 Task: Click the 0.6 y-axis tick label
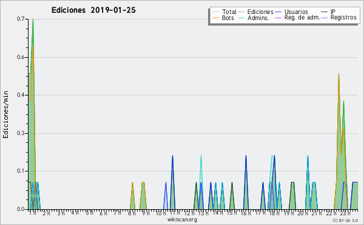pos(21,57)
